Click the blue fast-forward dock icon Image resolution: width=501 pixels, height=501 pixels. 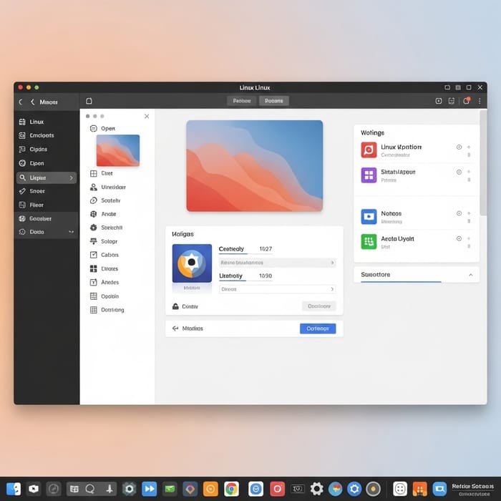[x=149, y=489]
